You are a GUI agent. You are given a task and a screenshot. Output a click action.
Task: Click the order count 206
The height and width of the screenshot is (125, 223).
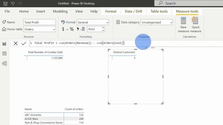[x=81, y=119]
